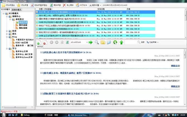
Task: Open the 功能菜单 dropdown in browser toolbar
Action: point(152,42)
